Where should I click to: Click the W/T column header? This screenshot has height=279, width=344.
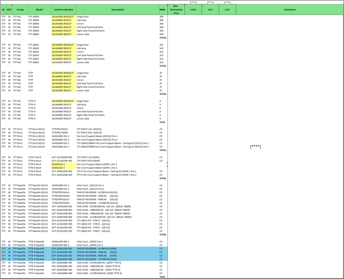coord(9,10)
